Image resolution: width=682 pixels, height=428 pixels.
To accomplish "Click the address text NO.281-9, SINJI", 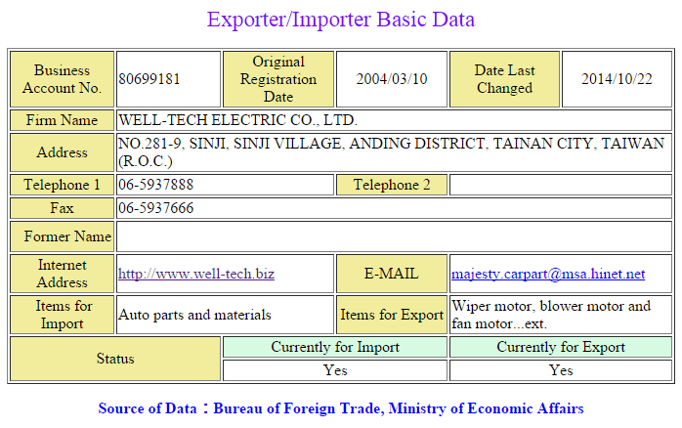I will pos(174,144).
